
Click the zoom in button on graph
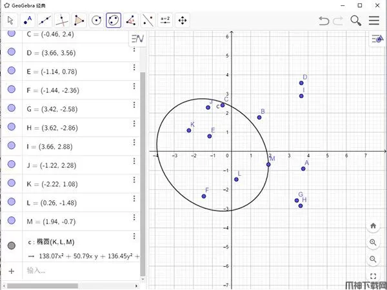[x=373, y=242]
